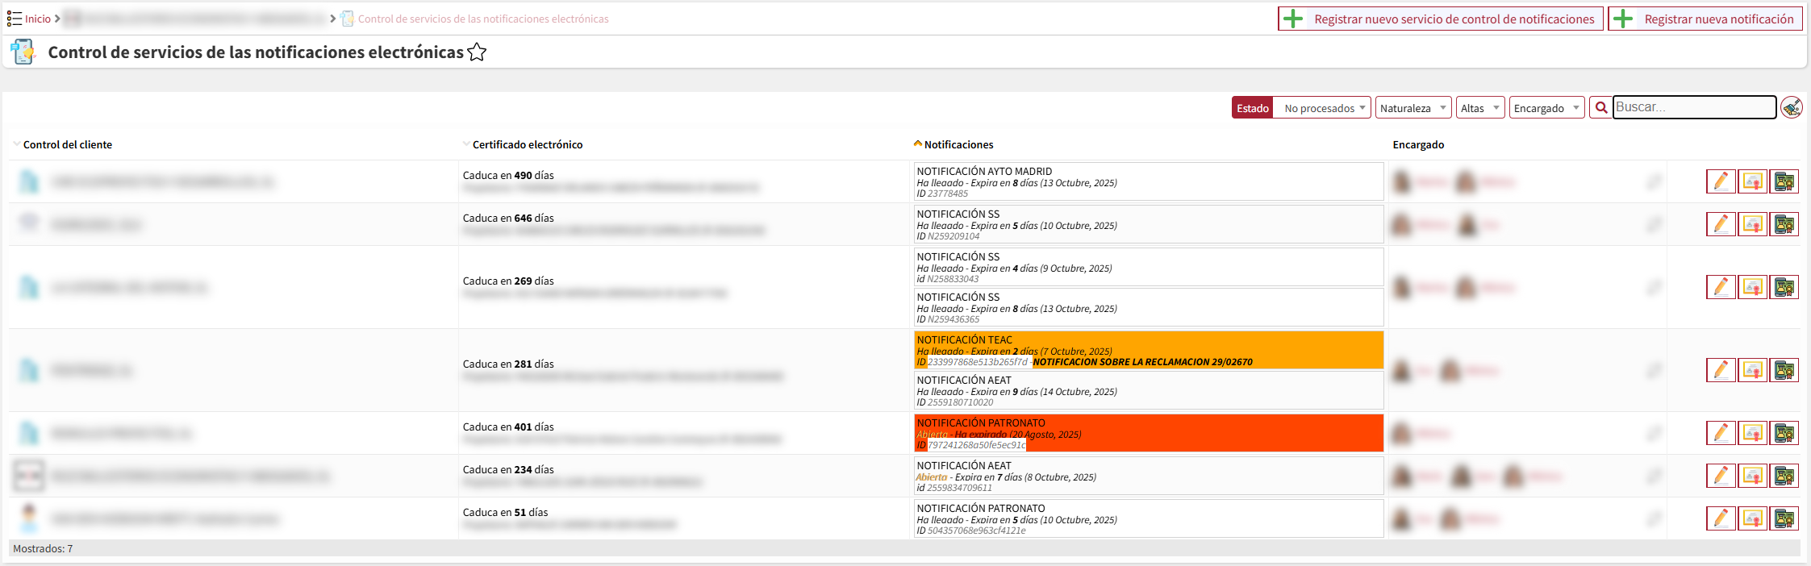Sort by Certificado electrónico column header
This screenshot has height=566, width=1811.
click(527, 145)
